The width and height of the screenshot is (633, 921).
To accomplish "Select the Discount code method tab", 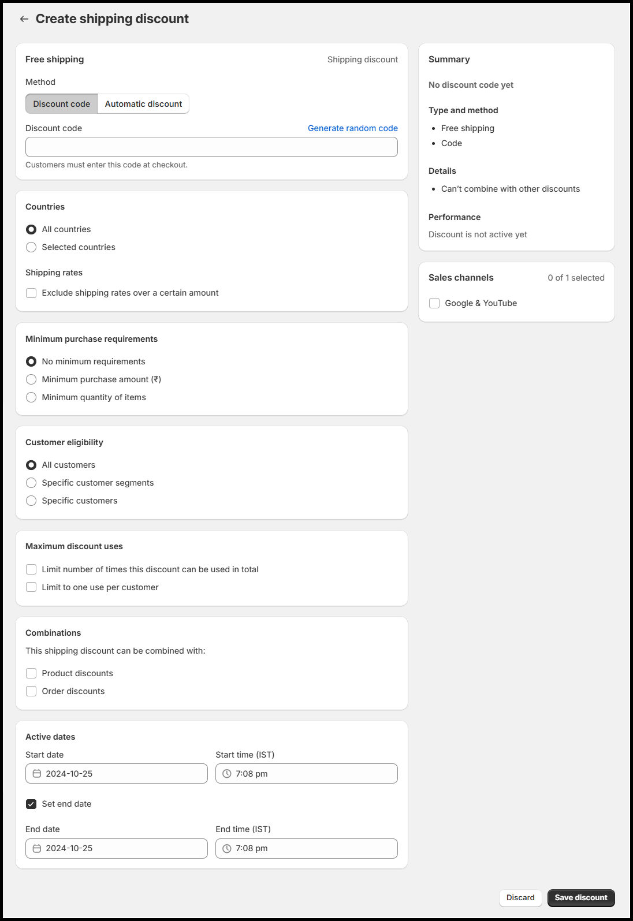I will pos(62,104).
